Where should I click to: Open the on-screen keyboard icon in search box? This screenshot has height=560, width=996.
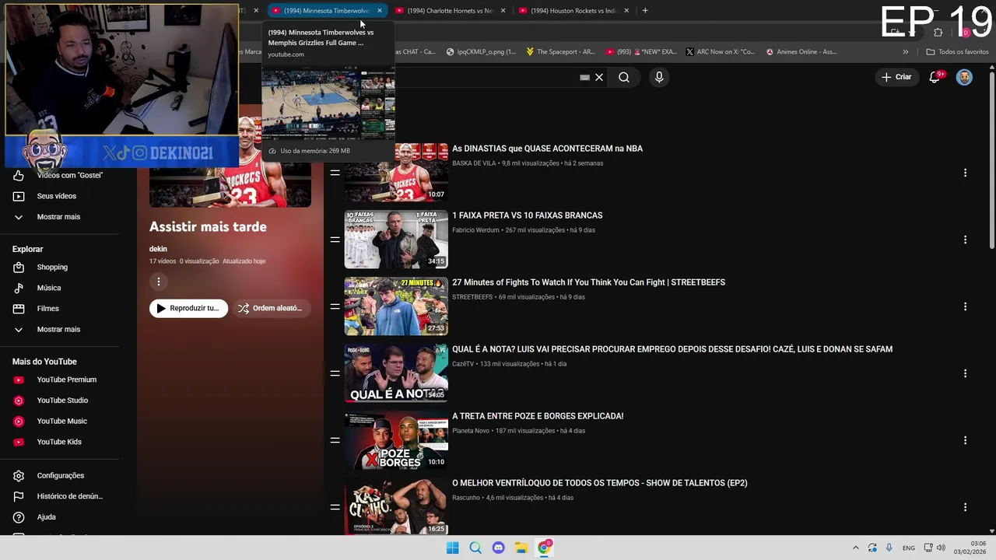pyautogui.click(x=584, y=78)
